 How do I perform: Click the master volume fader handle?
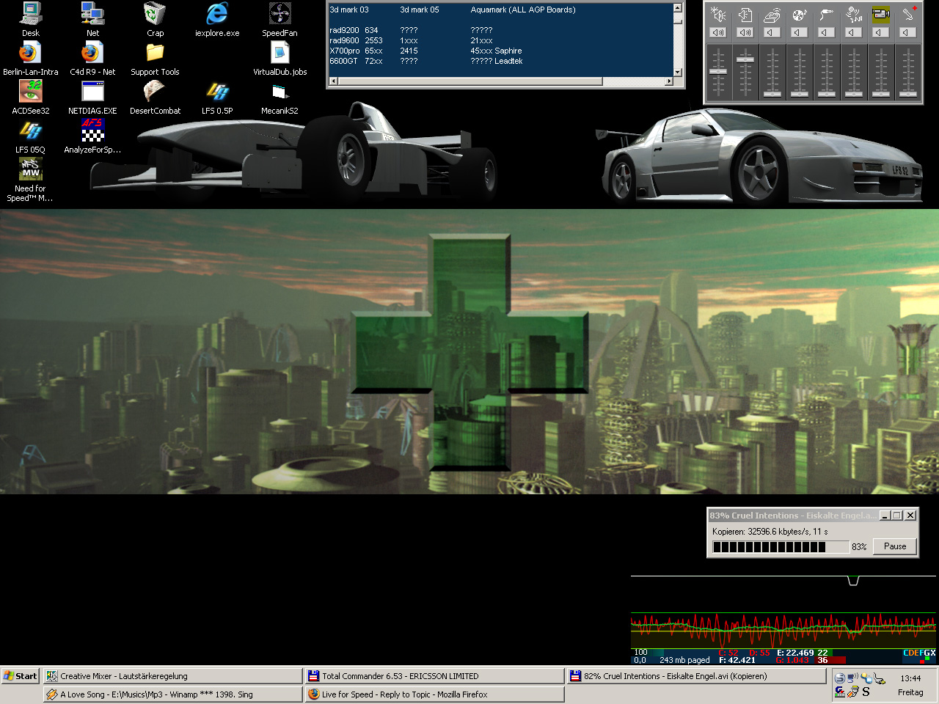point(718,71)
